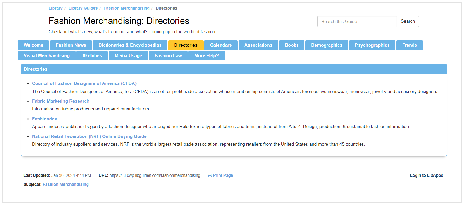Open the Fashion Law tab
Screen dimensions: 464x205
168,56
